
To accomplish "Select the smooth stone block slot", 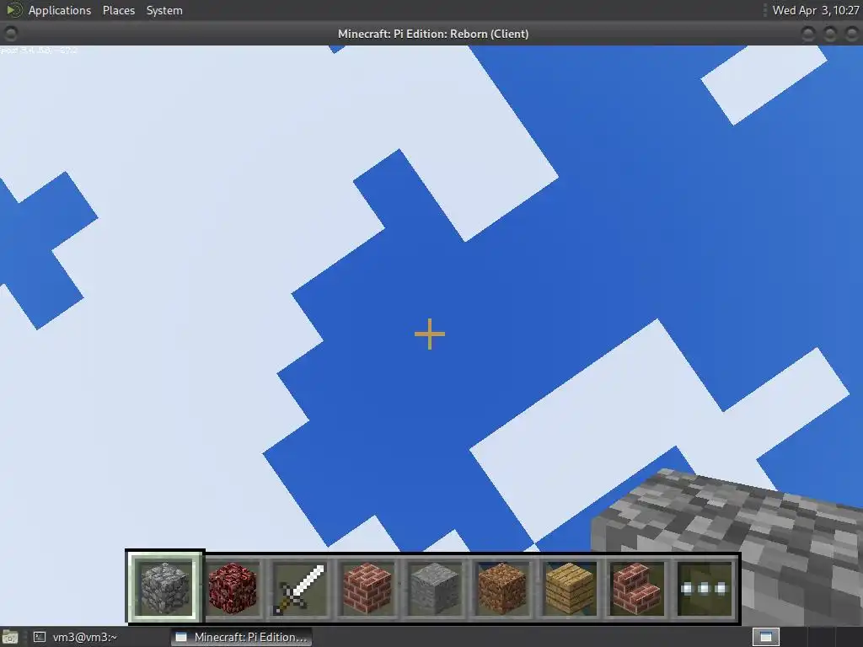I will point(434,587).
